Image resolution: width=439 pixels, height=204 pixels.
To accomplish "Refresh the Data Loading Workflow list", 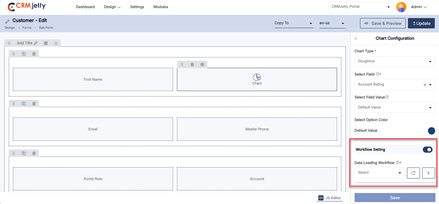I will pyautogui.click(x=413, y=173).
